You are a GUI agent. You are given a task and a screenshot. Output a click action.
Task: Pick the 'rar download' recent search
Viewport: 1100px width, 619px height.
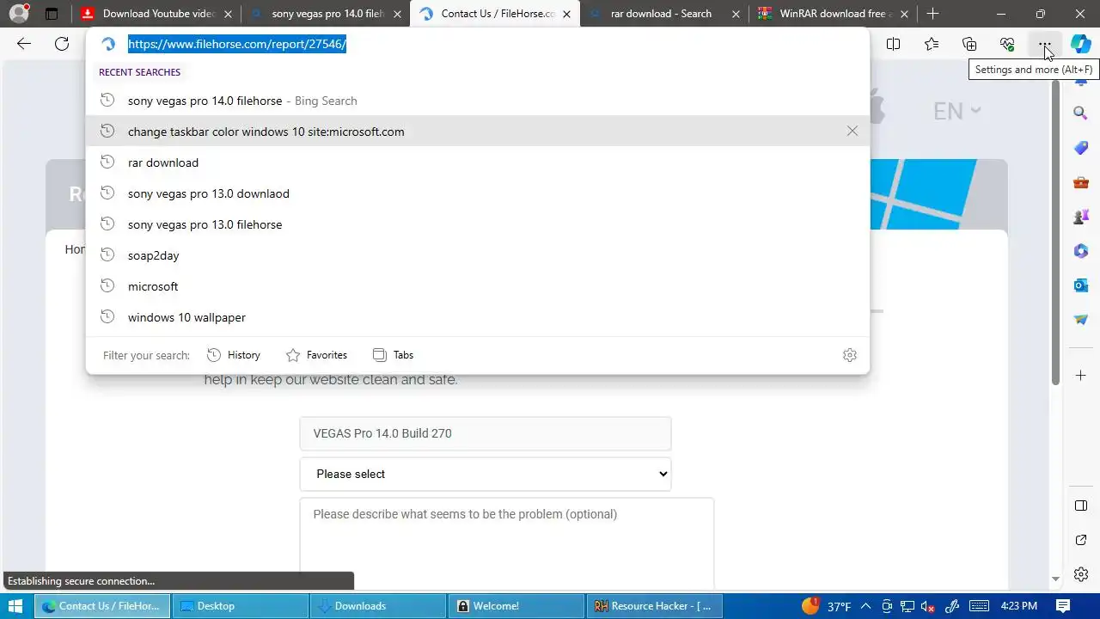tap(478, 162)
